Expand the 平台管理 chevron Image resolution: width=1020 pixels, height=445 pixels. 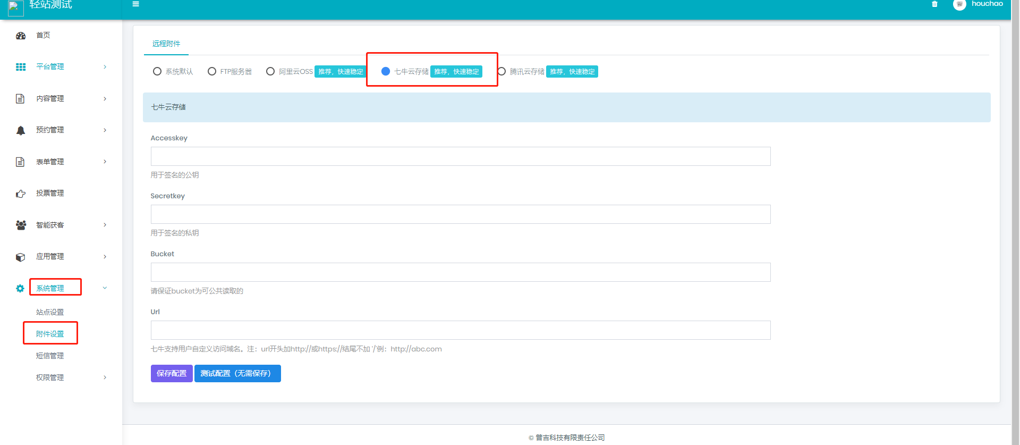point(105,67)
